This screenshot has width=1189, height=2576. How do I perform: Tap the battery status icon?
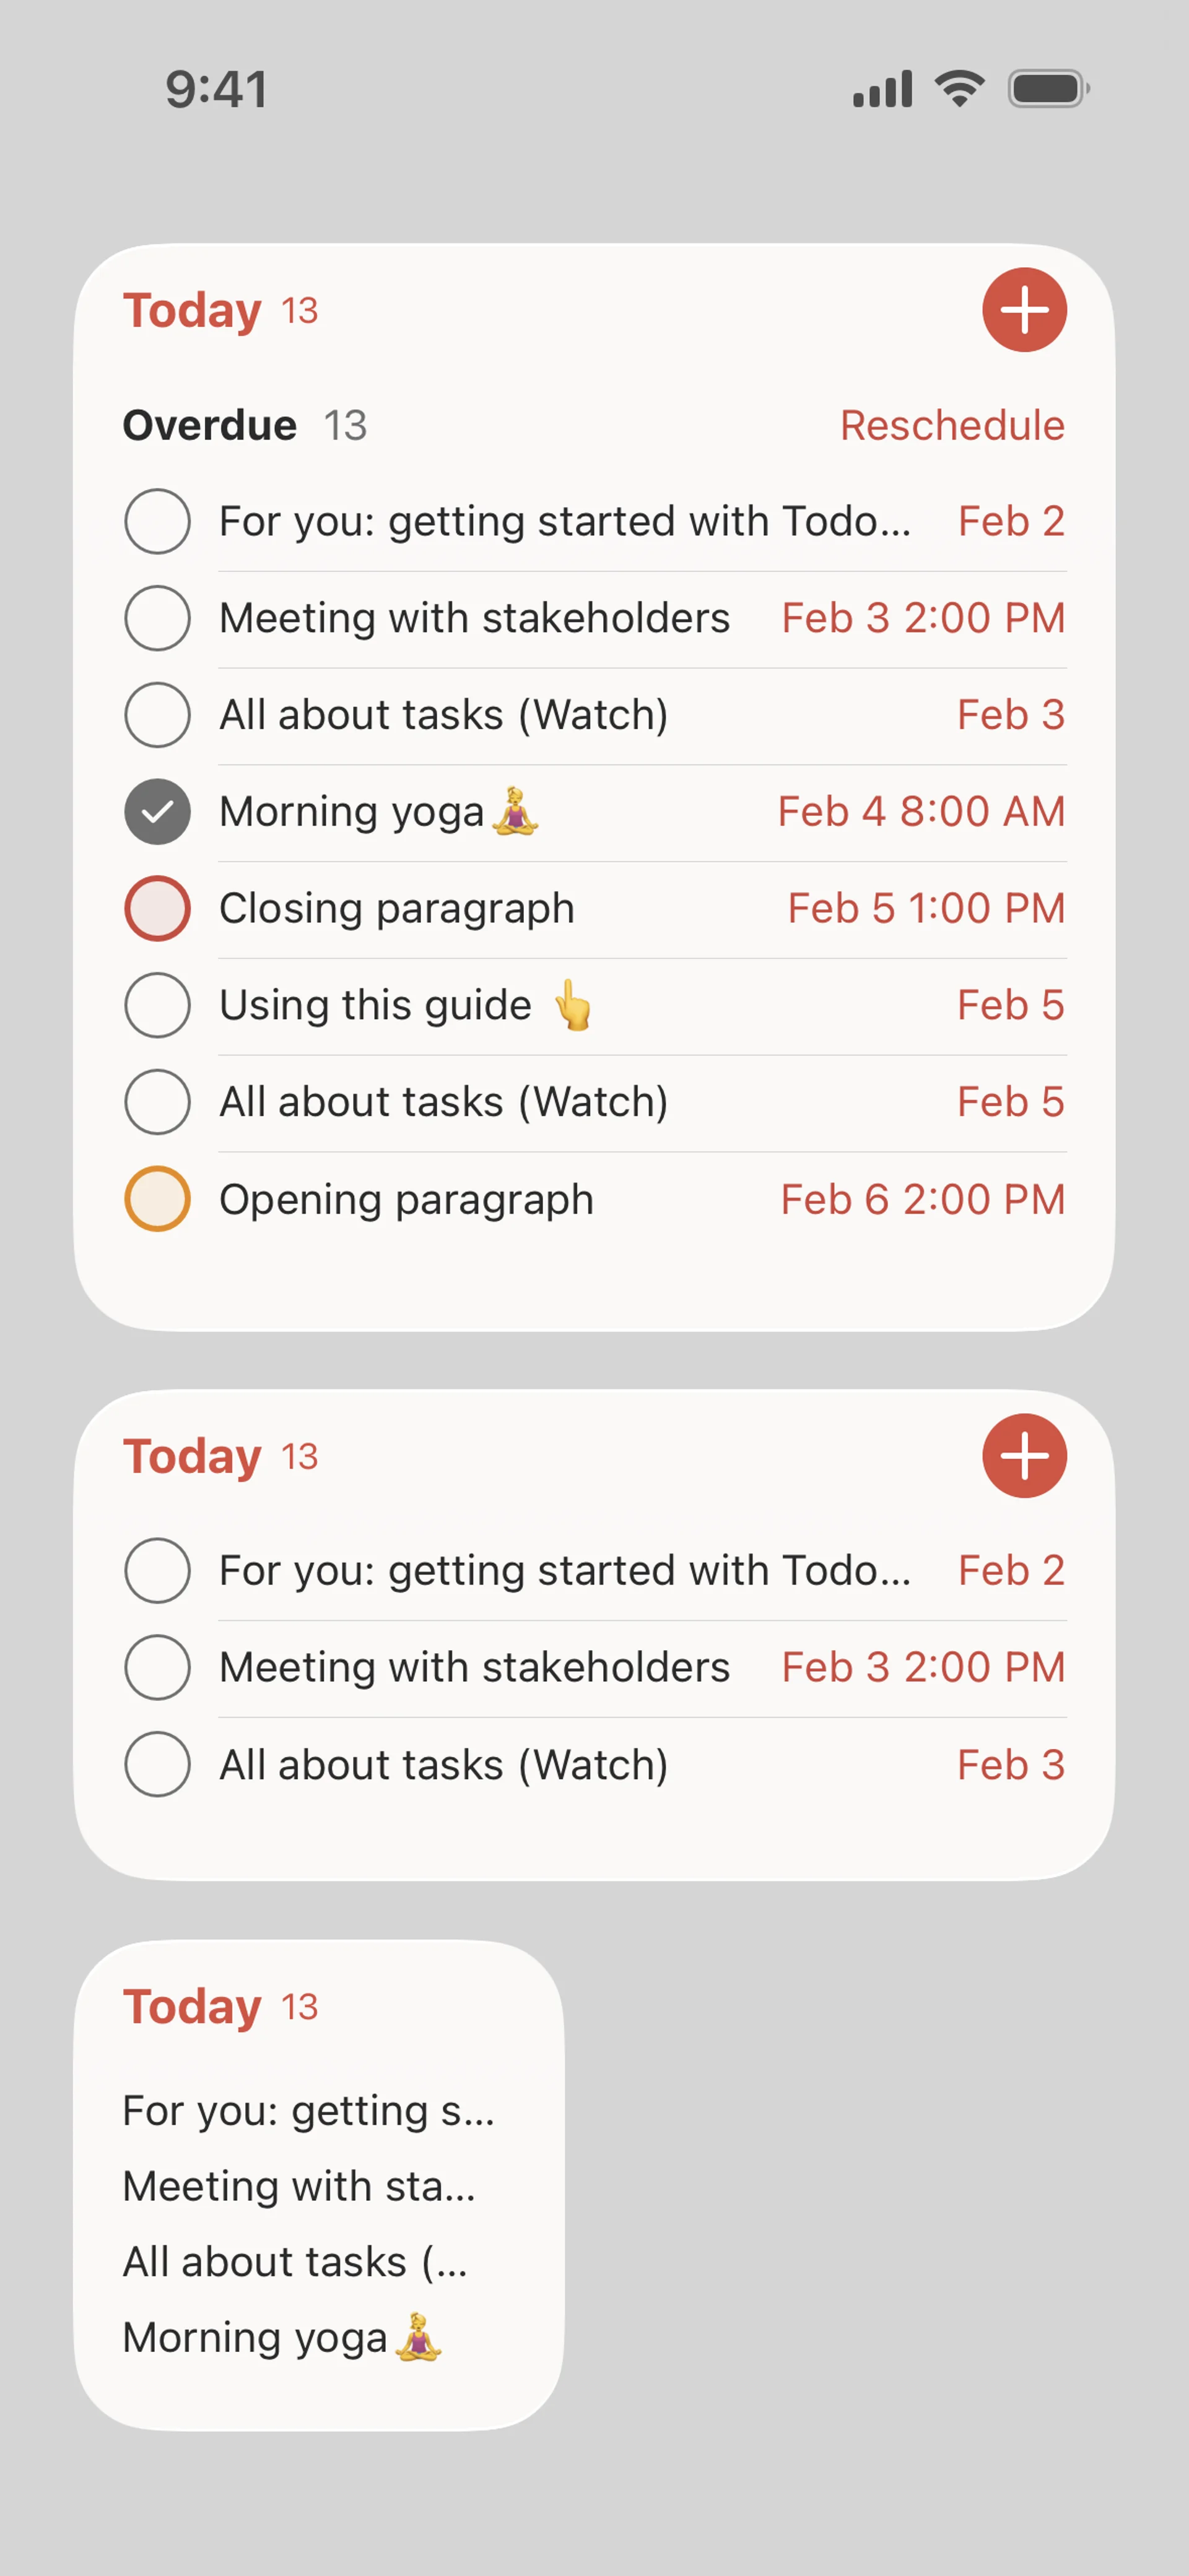tap(1047, 89)
